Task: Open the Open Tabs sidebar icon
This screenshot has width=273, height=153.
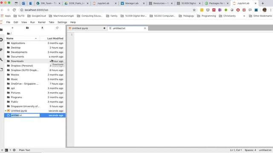Action: pos(1,70)
